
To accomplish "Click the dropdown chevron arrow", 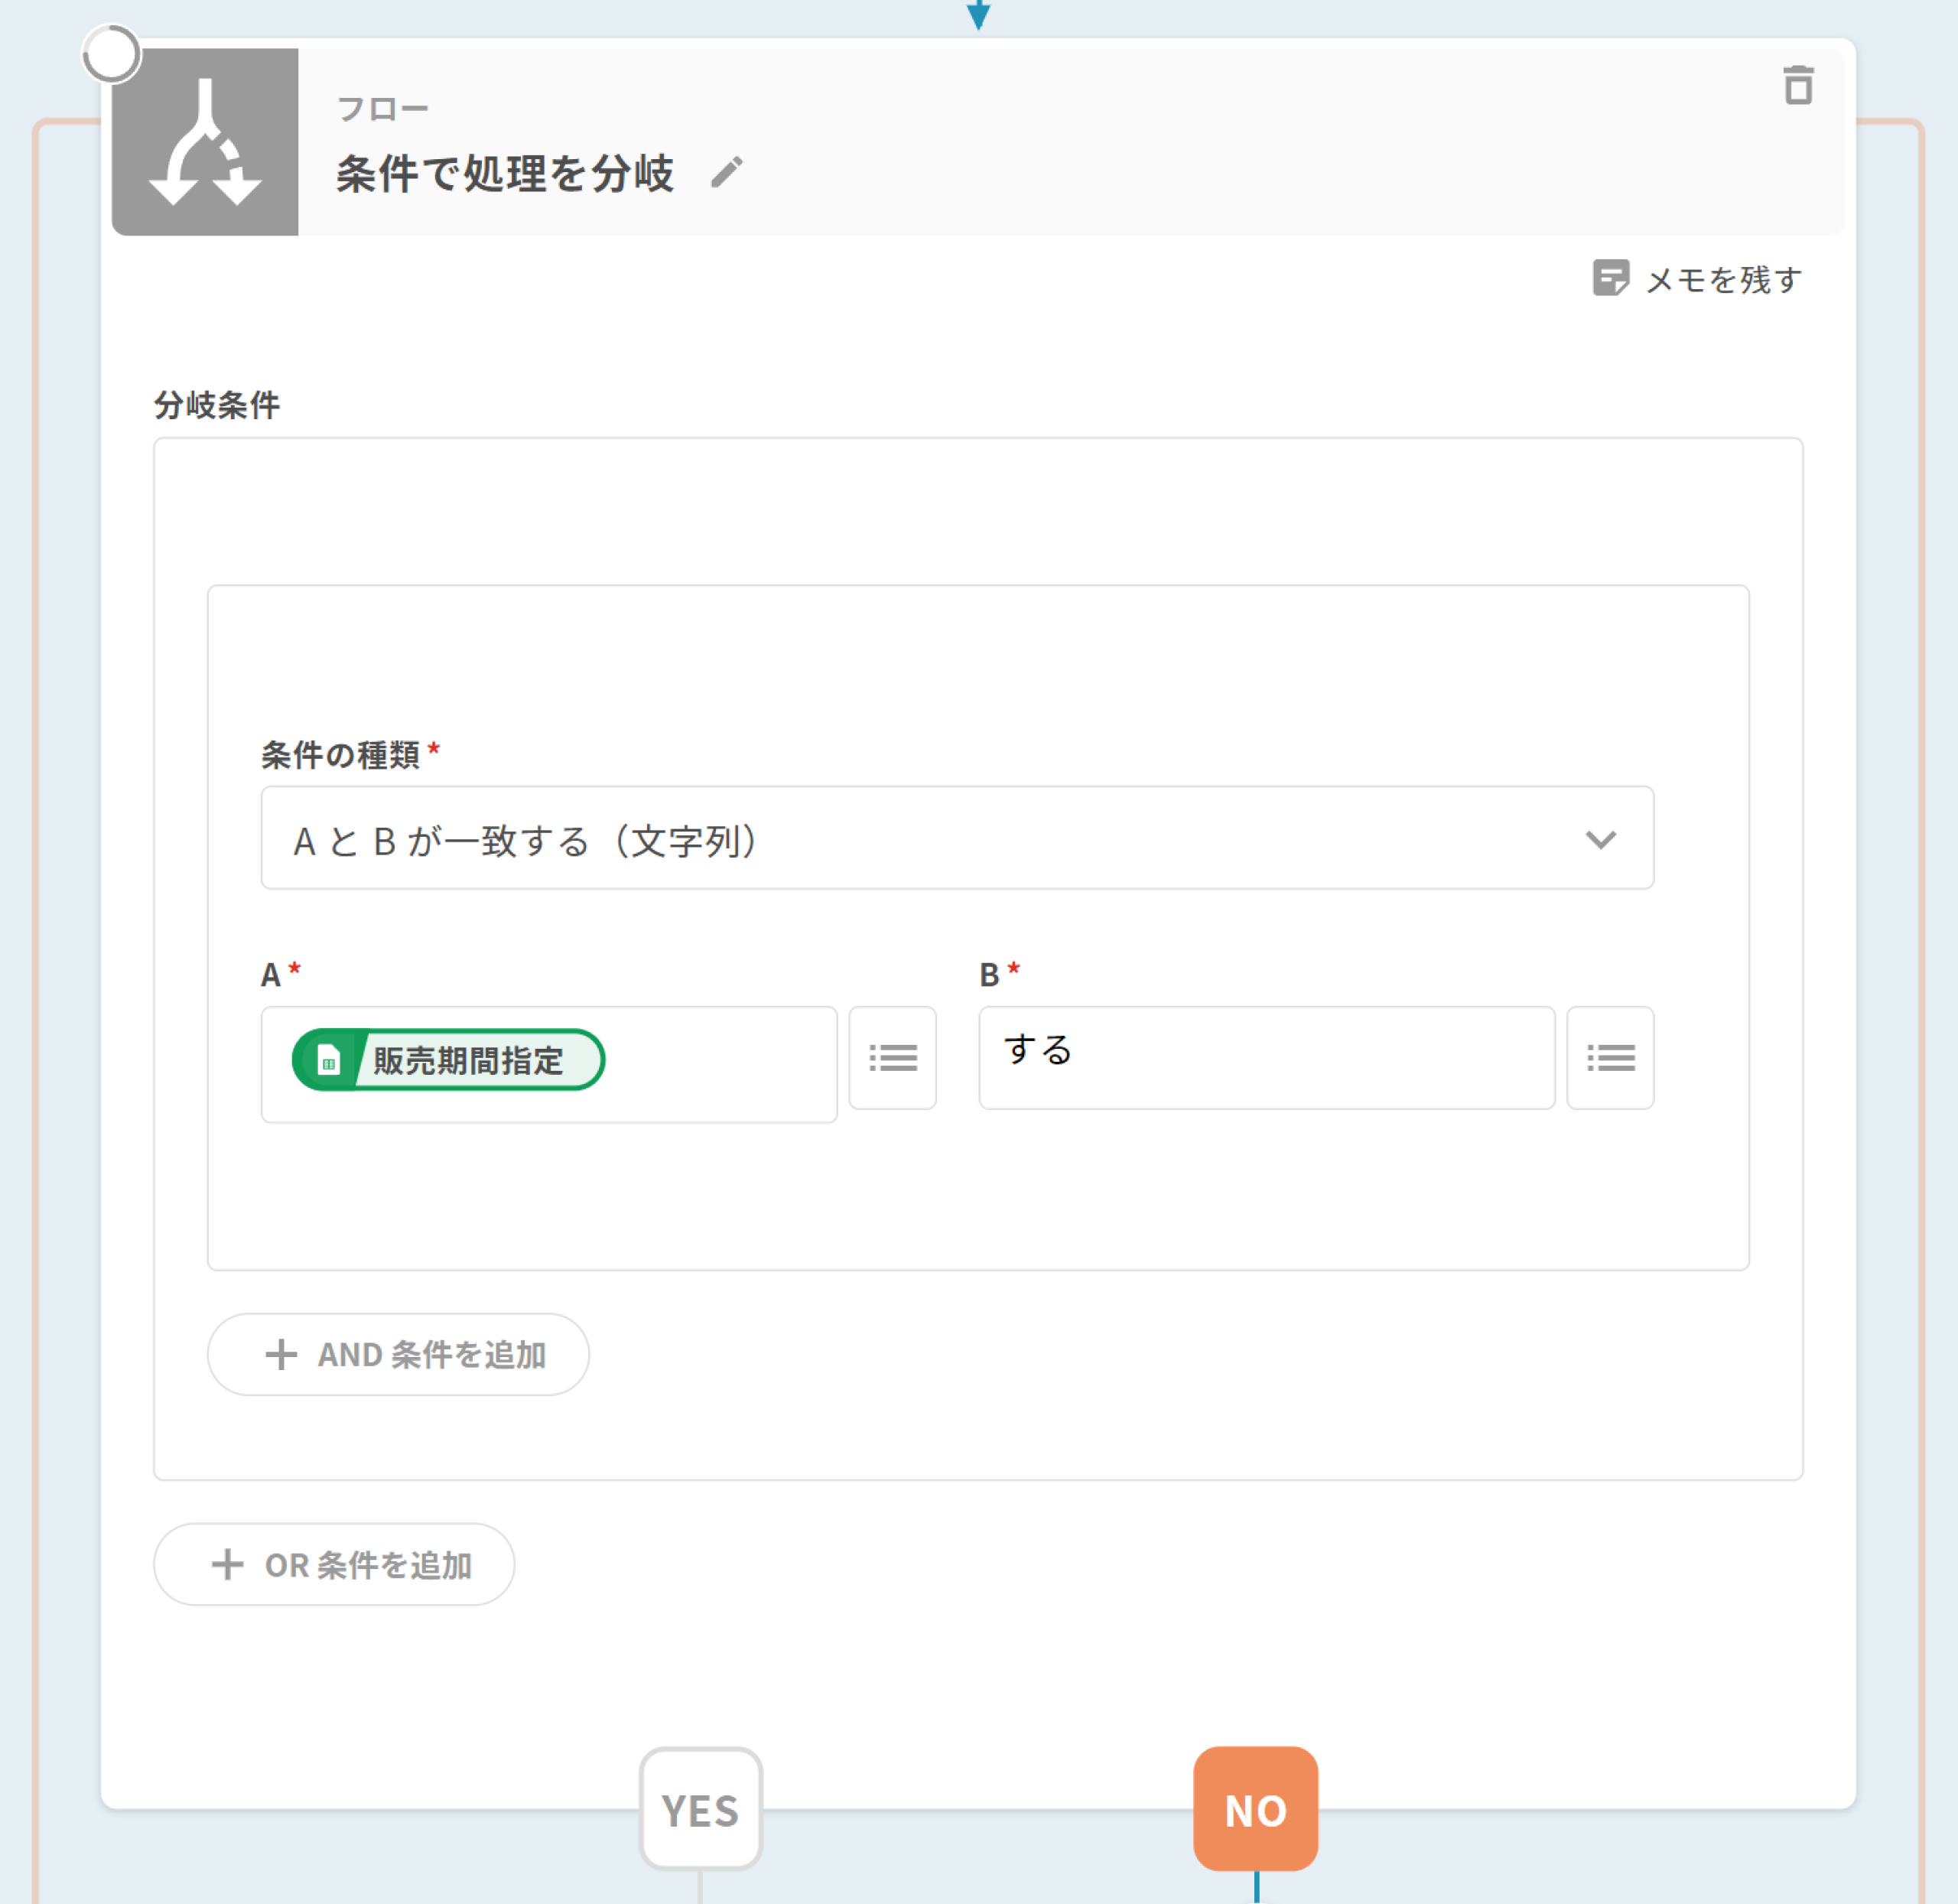I will click(x=1600, y=839).
